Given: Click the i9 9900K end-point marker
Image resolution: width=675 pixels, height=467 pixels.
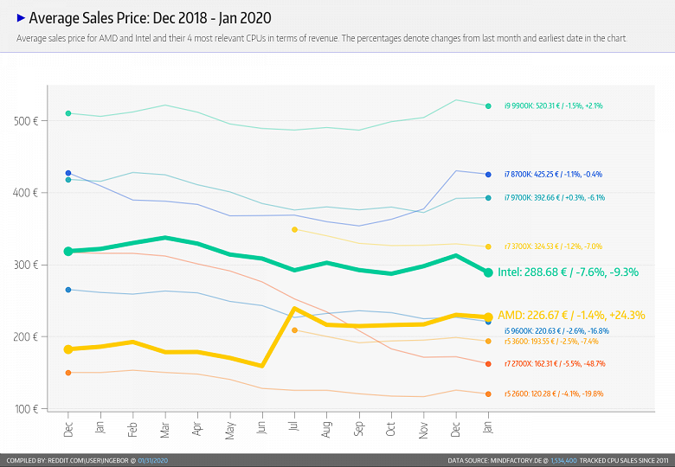Looking at the screenshot, I should point(488,106).
